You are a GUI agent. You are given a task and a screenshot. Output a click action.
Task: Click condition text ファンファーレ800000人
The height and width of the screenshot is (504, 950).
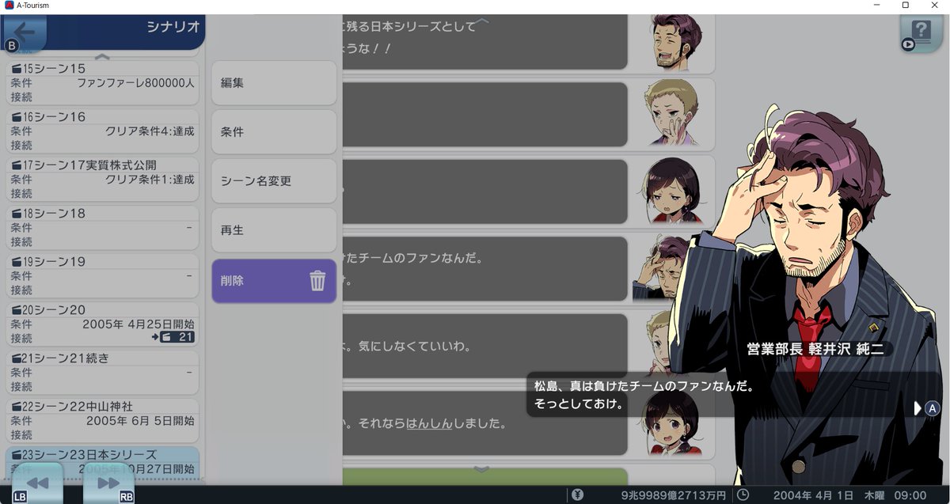tap(135, 83)
